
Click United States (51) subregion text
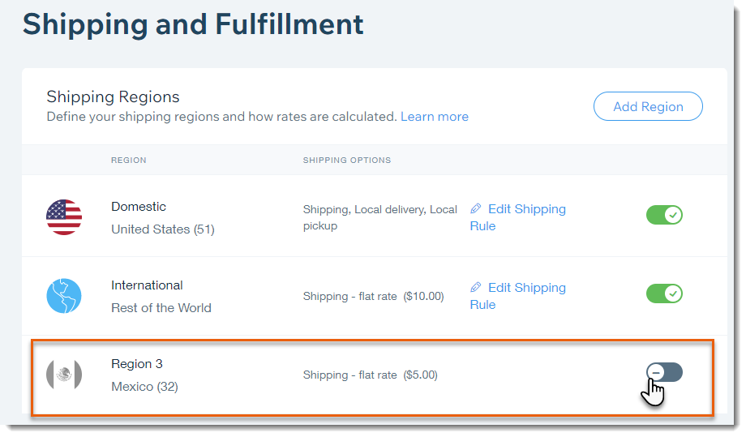tap(163, 229)
